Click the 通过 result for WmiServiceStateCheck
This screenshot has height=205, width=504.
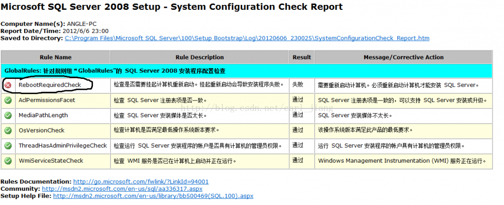(298, 160)
